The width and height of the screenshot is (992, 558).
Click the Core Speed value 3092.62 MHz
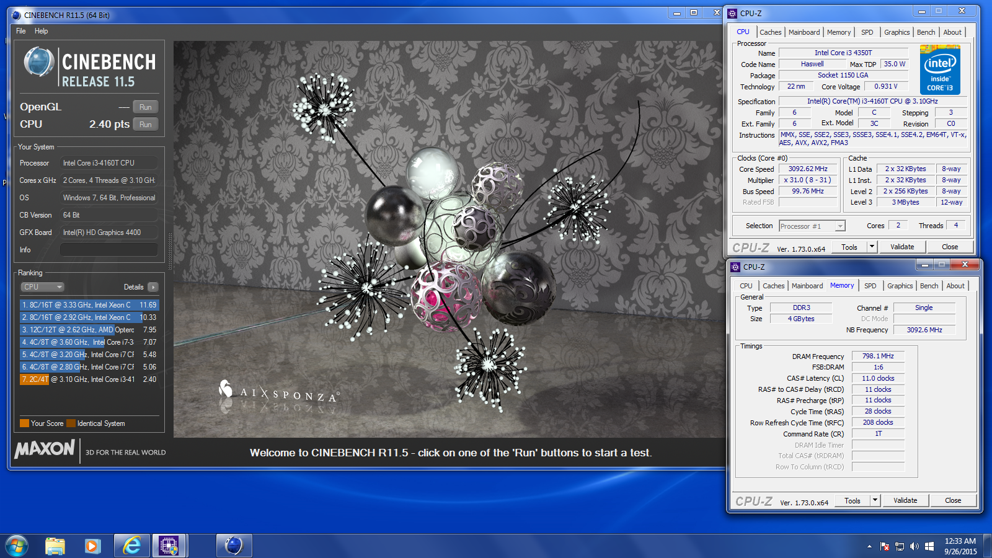click(808, 169)
